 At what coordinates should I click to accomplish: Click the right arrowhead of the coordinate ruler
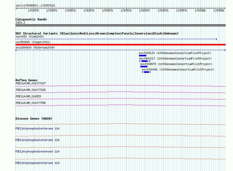(225, 8)
